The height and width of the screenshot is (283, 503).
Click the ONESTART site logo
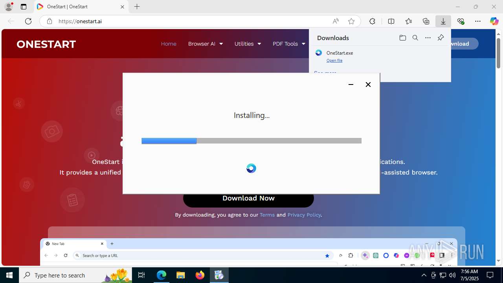point(46,44)
